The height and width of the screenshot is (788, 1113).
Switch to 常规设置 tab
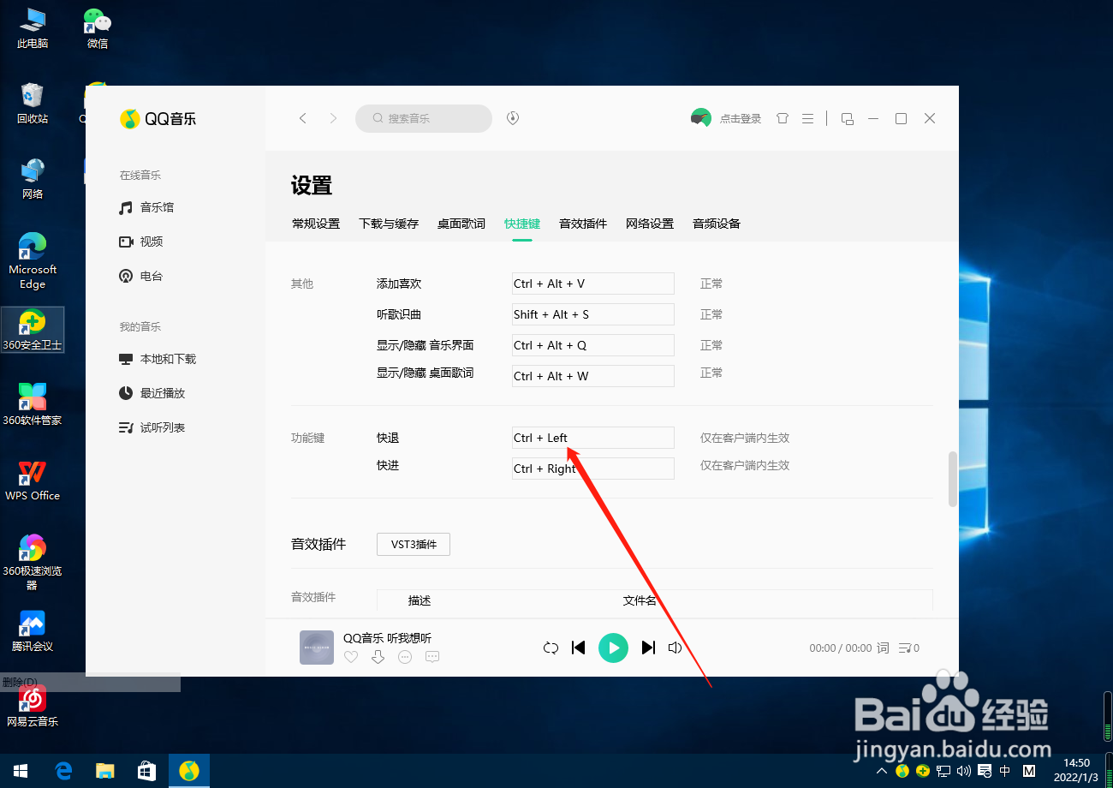coord(316,224)
